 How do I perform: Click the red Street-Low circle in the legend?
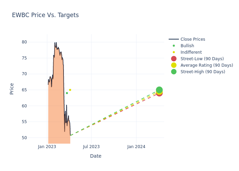pyautogui.click(x=174, y=59)
